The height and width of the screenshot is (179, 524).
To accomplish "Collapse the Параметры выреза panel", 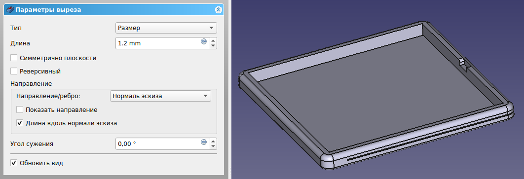I will coord(218,10).
